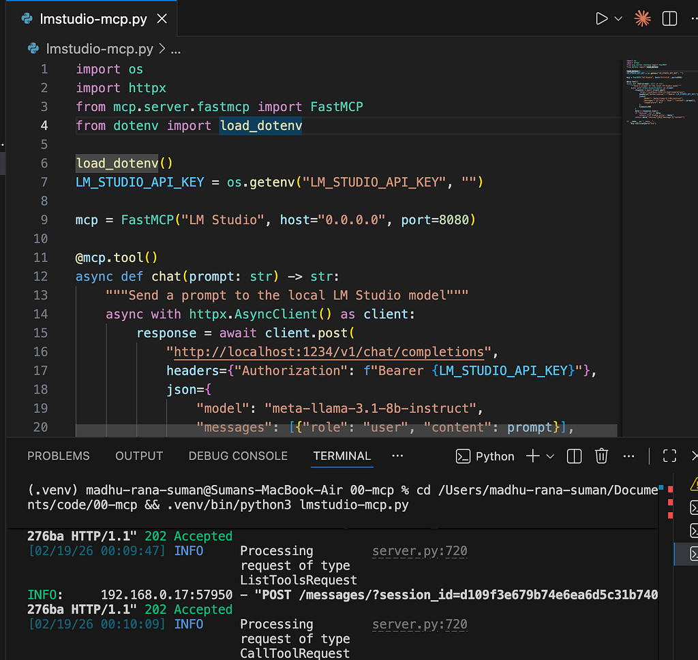Click the chat function name on line 12
Image resolution: width=698 pixels, height=660 pixels.
166,276
